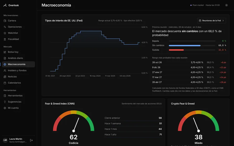Click the Mi cuenta gear icon
Screen dimensions: 234x146
[x=5, y=108]
